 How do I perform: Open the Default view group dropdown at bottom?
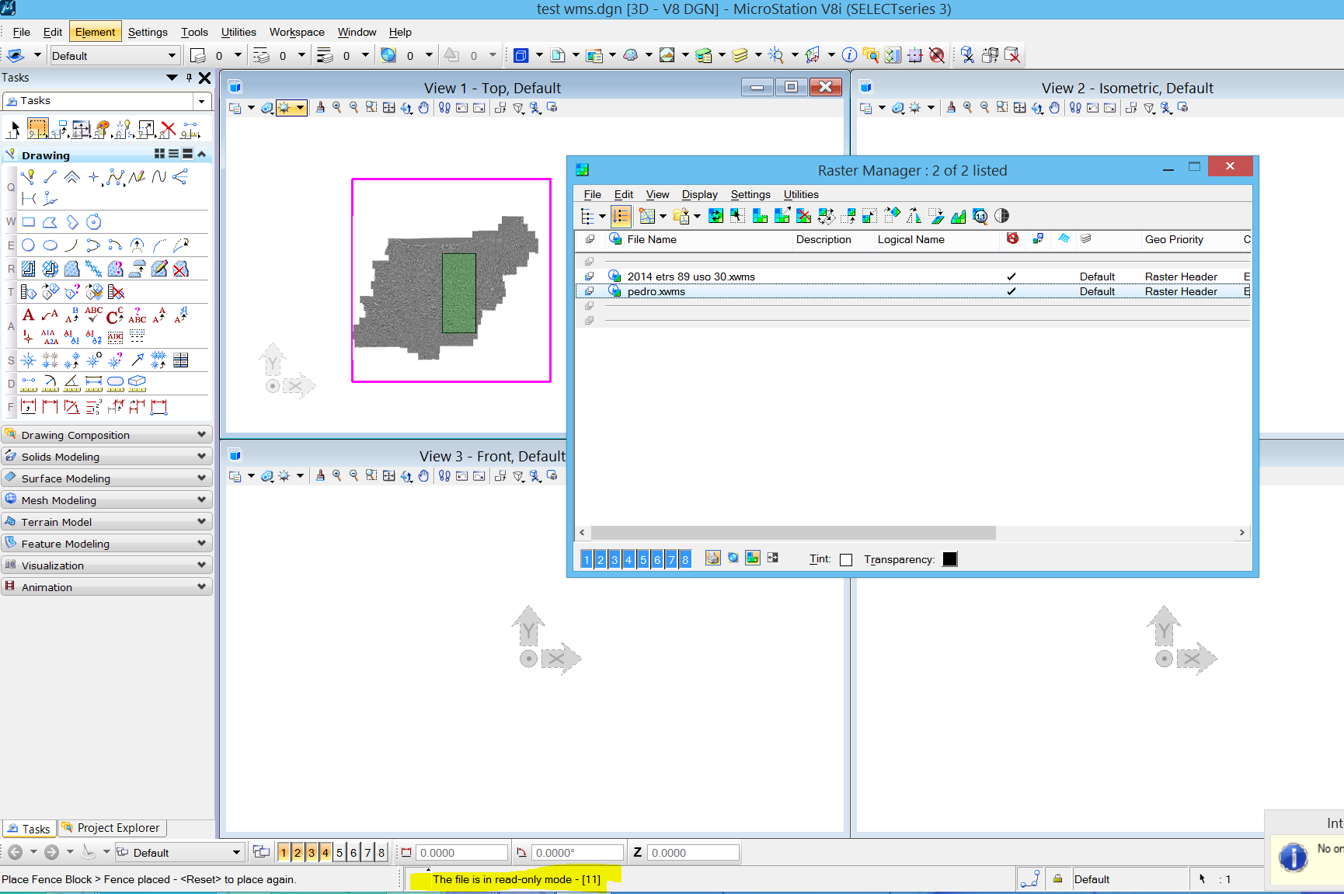coord(236,853)
